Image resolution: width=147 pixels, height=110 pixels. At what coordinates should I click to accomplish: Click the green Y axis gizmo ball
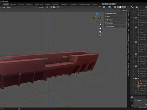(x=99, y=18)
